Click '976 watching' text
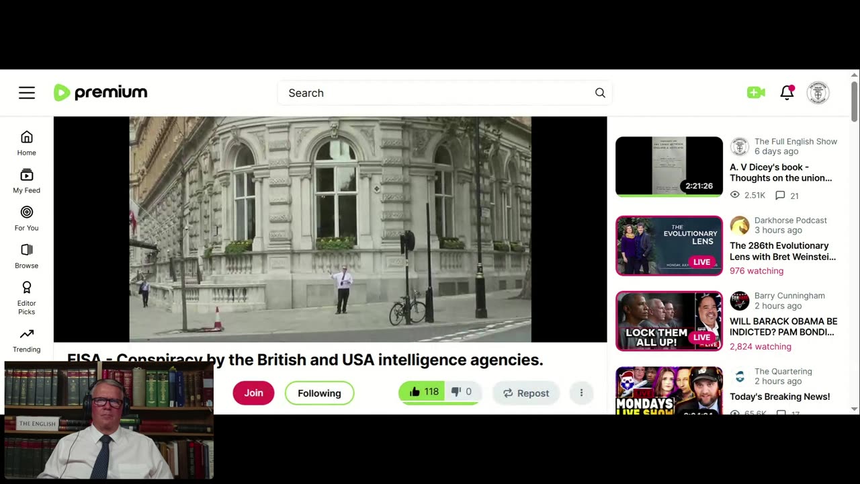The width and height of the screenshot is (860, 484). (x=757, y=271)
